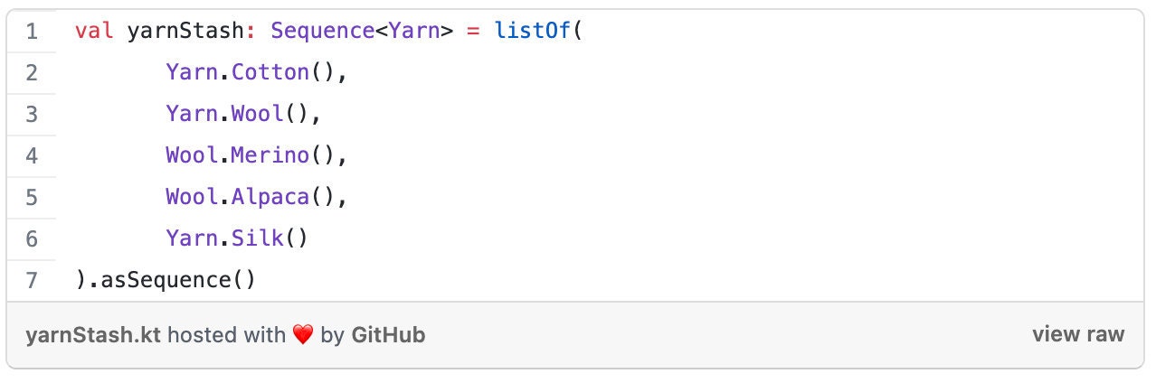Click the val keyword on line 1

click(x=92, y=32)
